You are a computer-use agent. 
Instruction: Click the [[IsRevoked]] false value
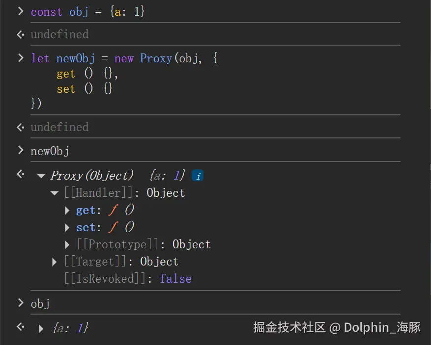click(x=175, y=279)
